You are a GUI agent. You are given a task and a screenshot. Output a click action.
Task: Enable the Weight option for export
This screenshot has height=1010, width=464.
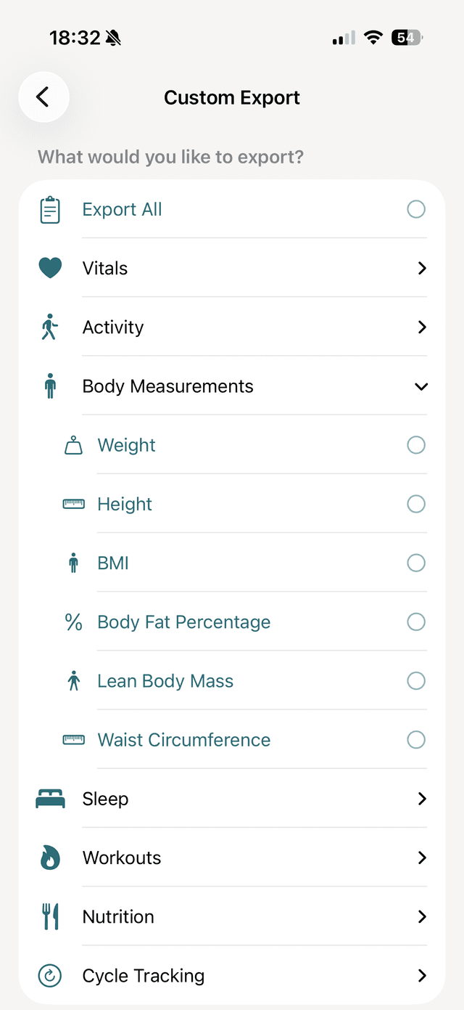(x=416, y=445)
